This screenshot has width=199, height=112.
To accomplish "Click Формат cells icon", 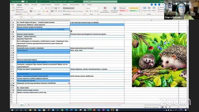I will tap(154, 8).
